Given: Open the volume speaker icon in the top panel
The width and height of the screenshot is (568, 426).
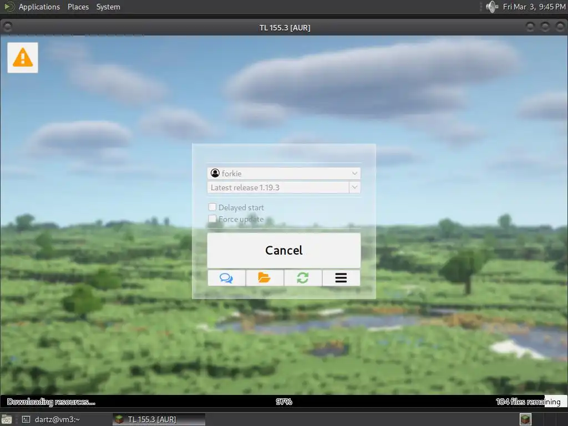Looking at the screenshot, I should pyautogui.click(x=491, y=7).
